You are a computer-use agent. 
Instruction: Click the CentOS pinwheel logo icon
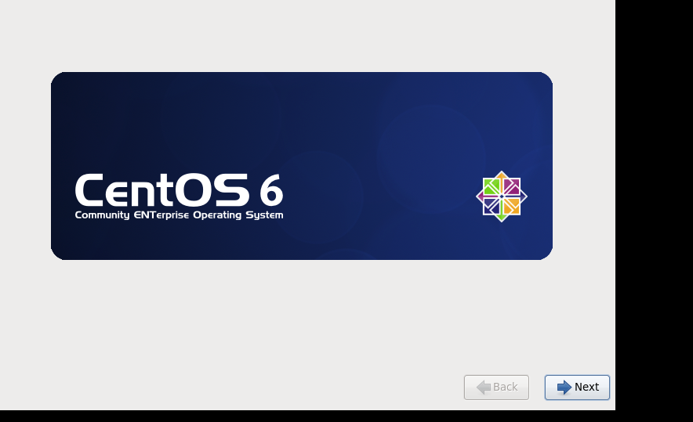point(502,197)
